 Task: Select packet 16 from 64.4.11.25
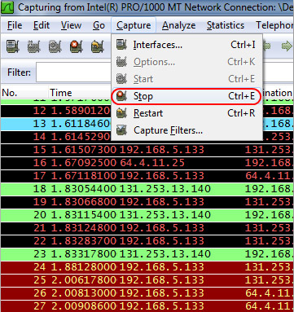pyautogui.click(x=147, y=163)
